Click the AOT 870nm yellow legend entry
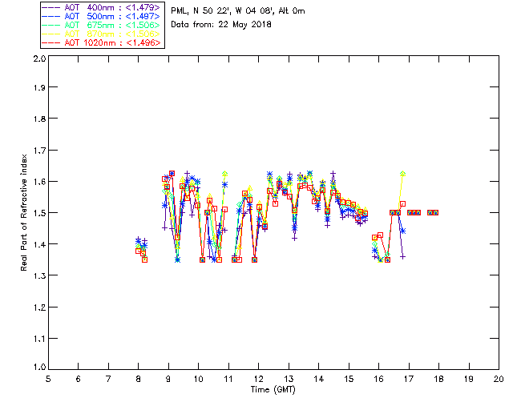The image size is (513, 410). point(101,34)
